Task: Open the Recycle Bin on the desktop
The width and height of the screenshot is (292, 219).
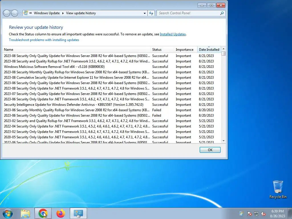Action: 278,189
